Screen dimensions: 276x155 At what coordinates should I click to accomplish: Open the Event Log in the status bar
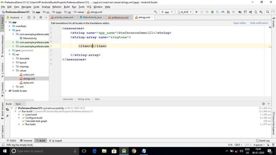pyautogui.click(x=263, y=141)
